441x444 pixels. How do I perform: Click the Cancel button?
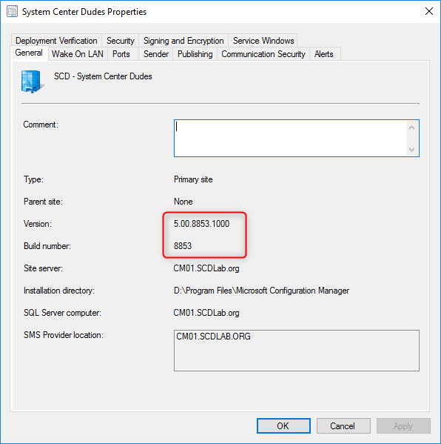click(343, 426)
